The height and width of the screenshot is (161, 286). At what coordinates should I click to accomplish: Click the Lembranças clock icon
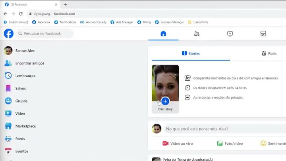point(8,76)
